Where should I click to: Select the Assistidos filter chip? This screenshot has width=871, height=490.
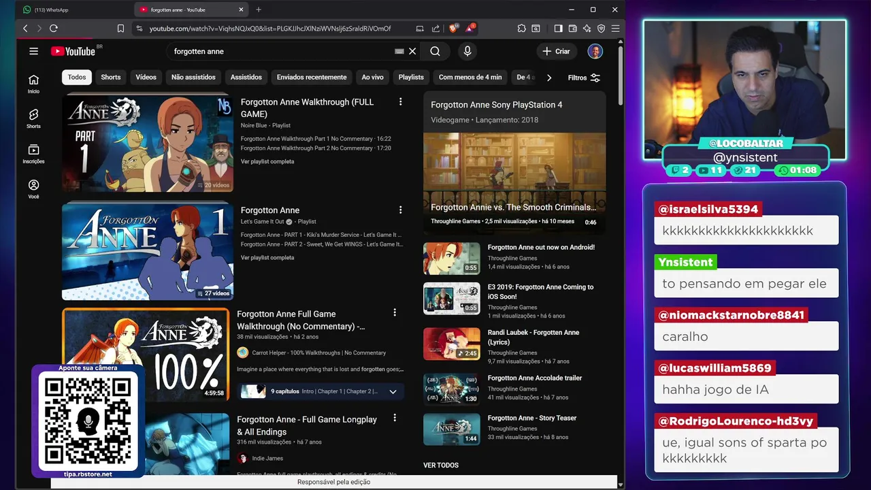tap(246, 77)
